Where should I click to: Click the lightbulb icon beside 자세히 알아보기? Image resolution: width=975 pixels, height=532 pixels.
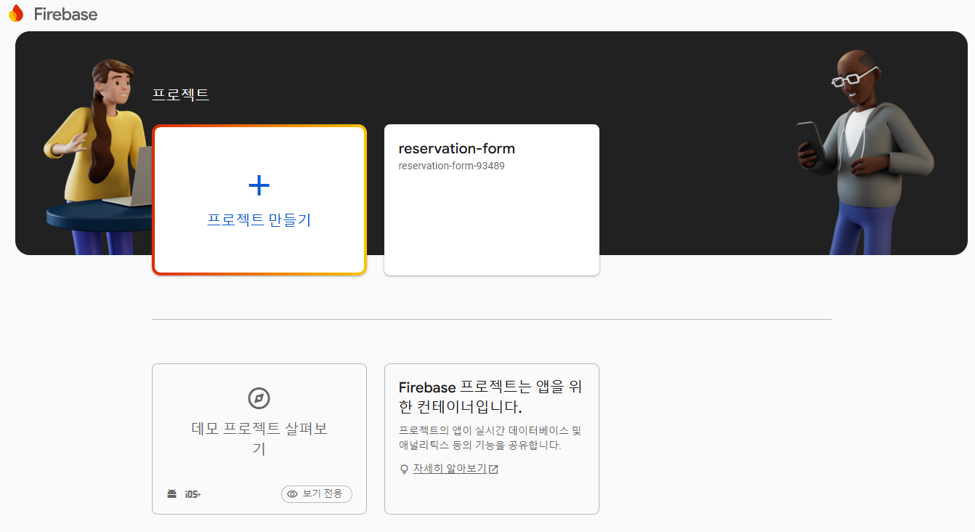405,469
